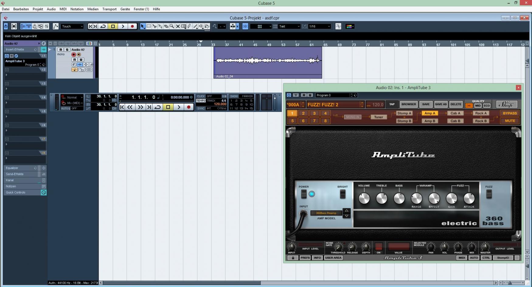Open the Projekt menu
Screen dimensions: 532x287
click(x=38, y=9)
